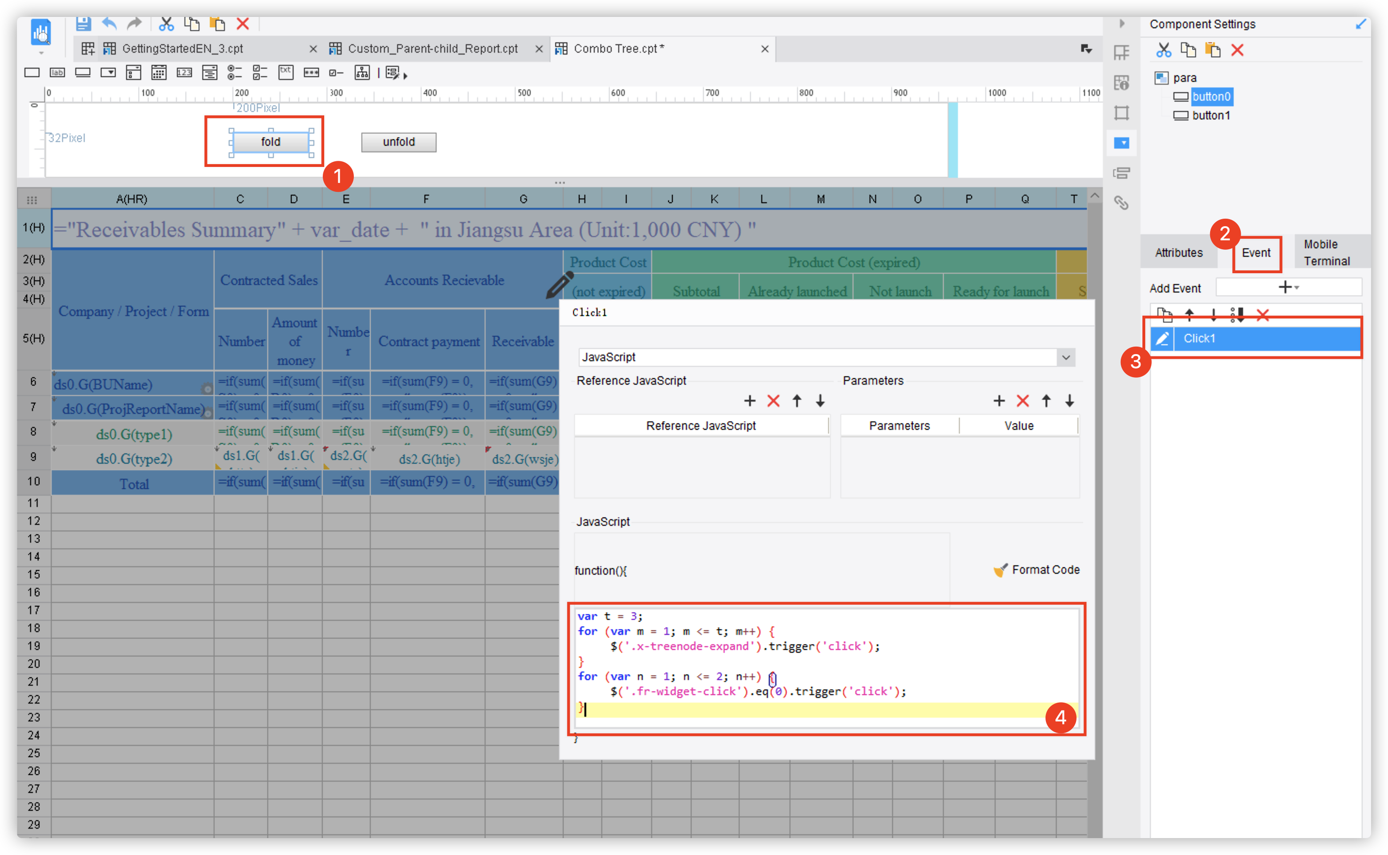Insert a number editor widget (123 icon)
The width and height of the screenshot is (1388, 855).
click(184, 72)
